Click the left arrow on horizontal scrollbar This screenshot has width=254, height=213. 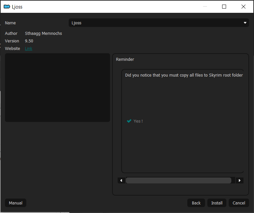pos(121,180)
